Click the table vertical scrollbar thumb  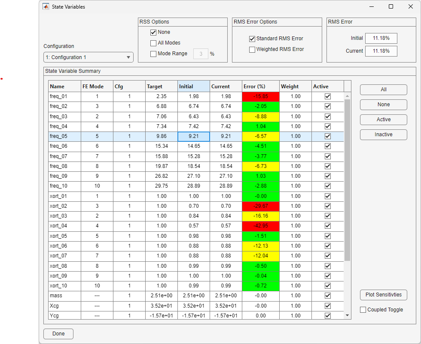point(347,180)
